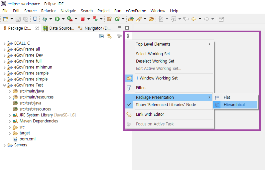Click the Focus on Active Task toolbar icon
265x170 pixels.
(119, 36)
